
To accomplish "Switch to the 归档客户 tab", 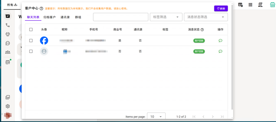I will [50, 17].
